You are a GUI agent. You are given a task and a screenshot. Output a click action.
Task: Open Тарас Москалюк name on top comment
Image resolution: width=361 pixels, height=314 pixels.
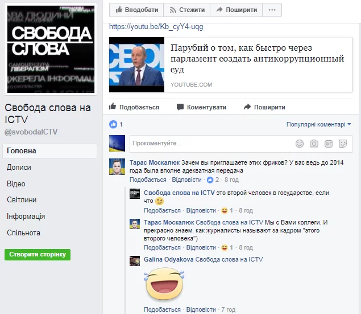point(155,162)
